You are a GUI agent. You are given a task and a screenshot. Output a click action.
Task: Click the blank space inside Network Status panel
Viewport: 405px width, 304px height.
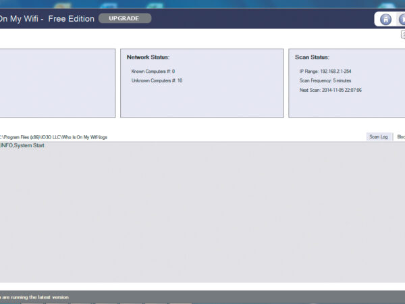(x=202, y=101)
